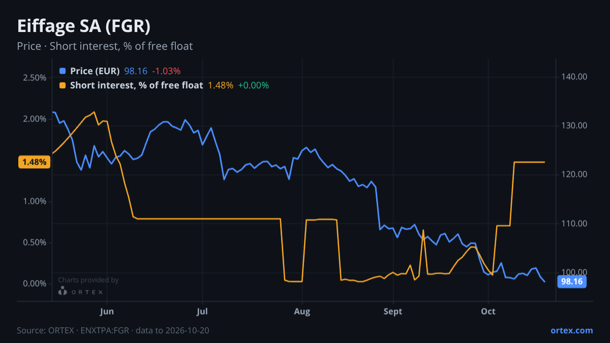Click the 120.00 right axis label

point(574,174)
